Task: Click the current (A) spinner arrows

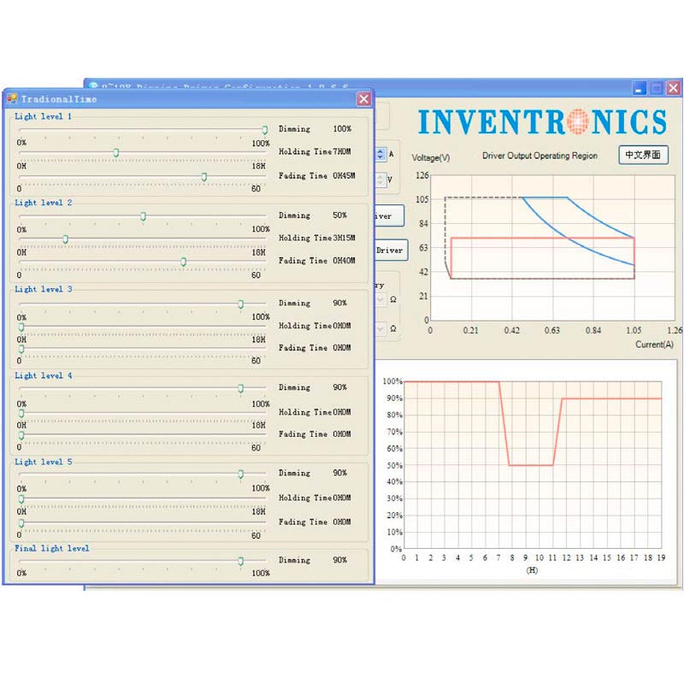Action: (x=380, y=155)
